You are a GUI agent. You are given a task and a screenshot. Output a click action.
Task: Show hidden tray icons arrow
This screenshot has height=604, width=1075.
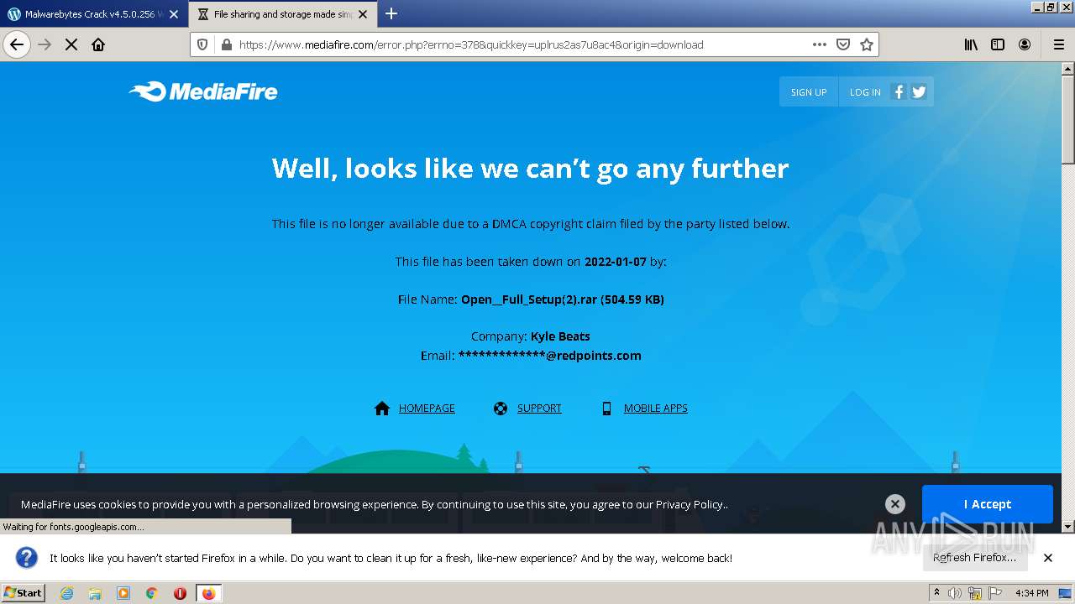[936, 592]
